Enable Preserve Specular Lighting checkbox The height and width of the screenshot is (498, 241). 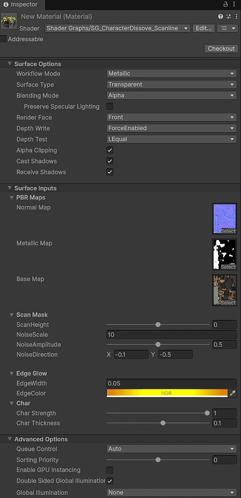[110, 106]
